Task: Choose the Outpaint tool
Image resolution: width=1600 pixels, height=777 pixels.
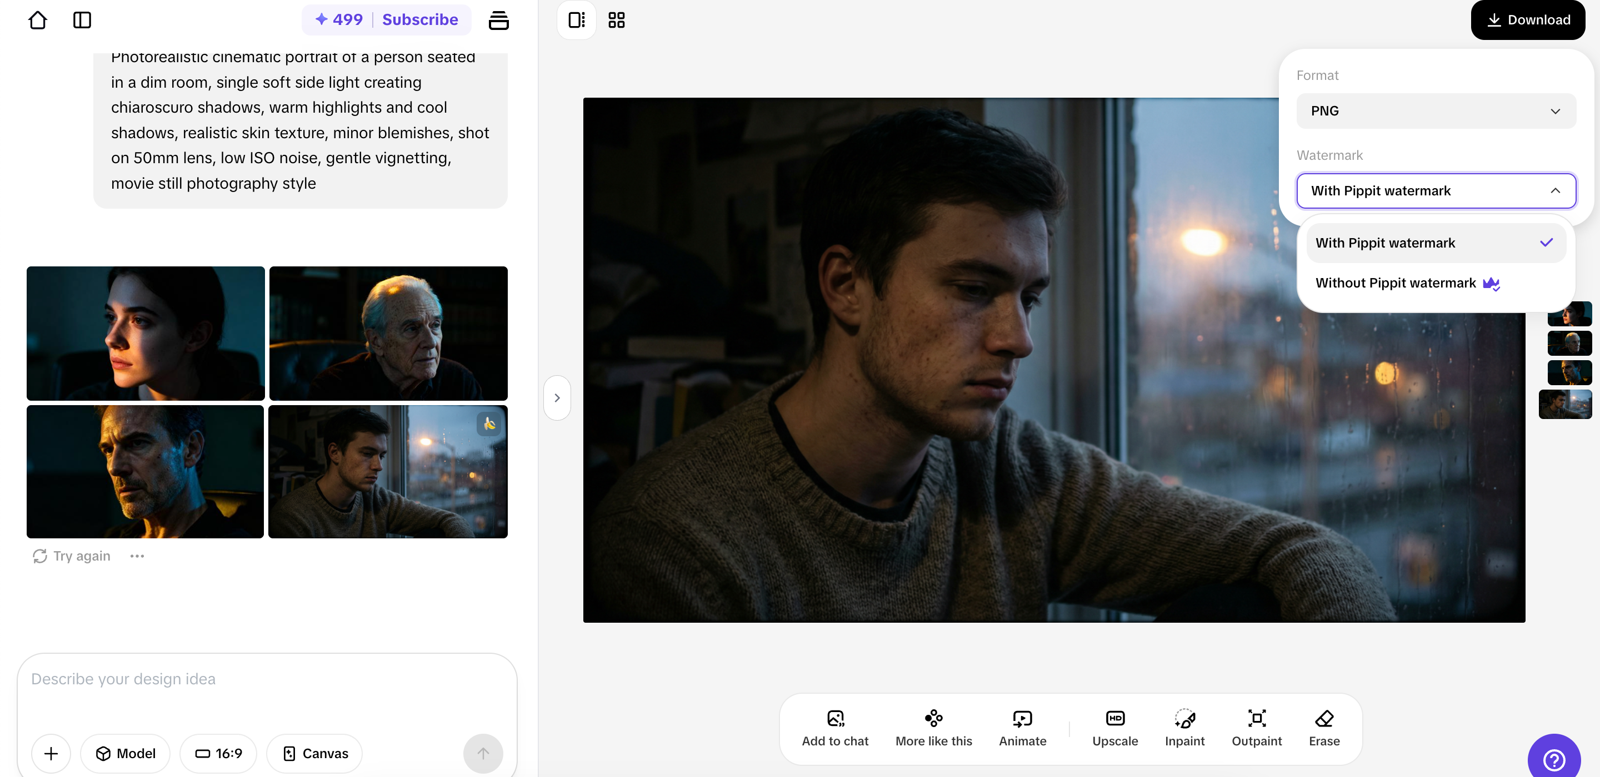Action: pos(1257,728)
